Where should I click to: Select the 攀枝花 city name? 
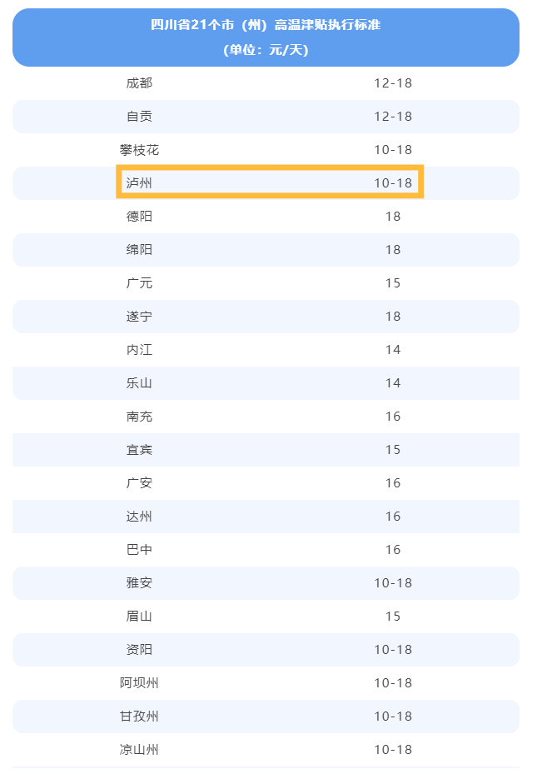click(139, 150)
